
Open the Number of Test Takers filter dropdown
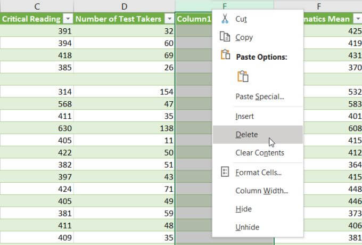point(169,19)
